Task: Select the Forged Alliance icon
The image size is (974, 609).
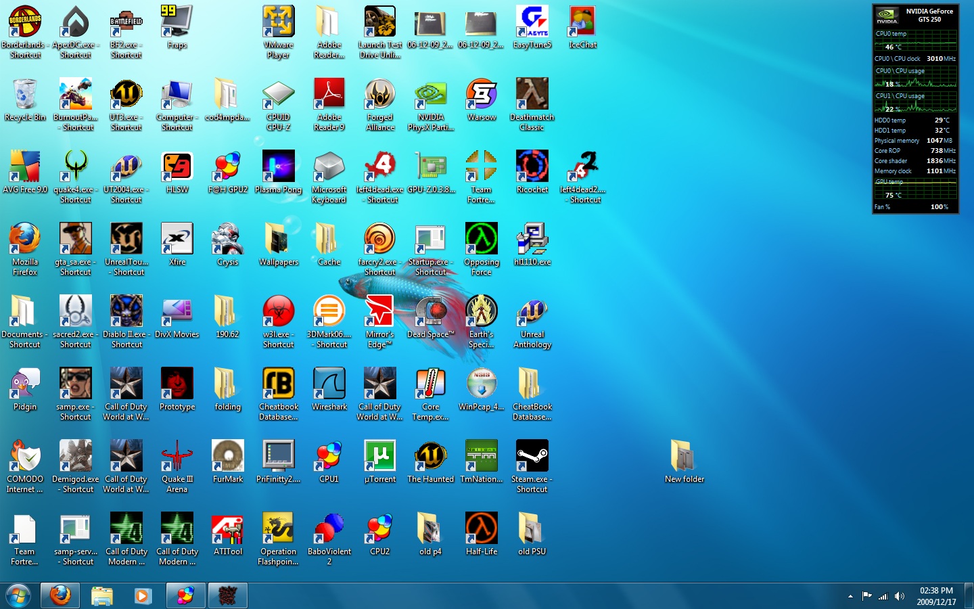Action: pyautogui.click(x=380, y=94)
